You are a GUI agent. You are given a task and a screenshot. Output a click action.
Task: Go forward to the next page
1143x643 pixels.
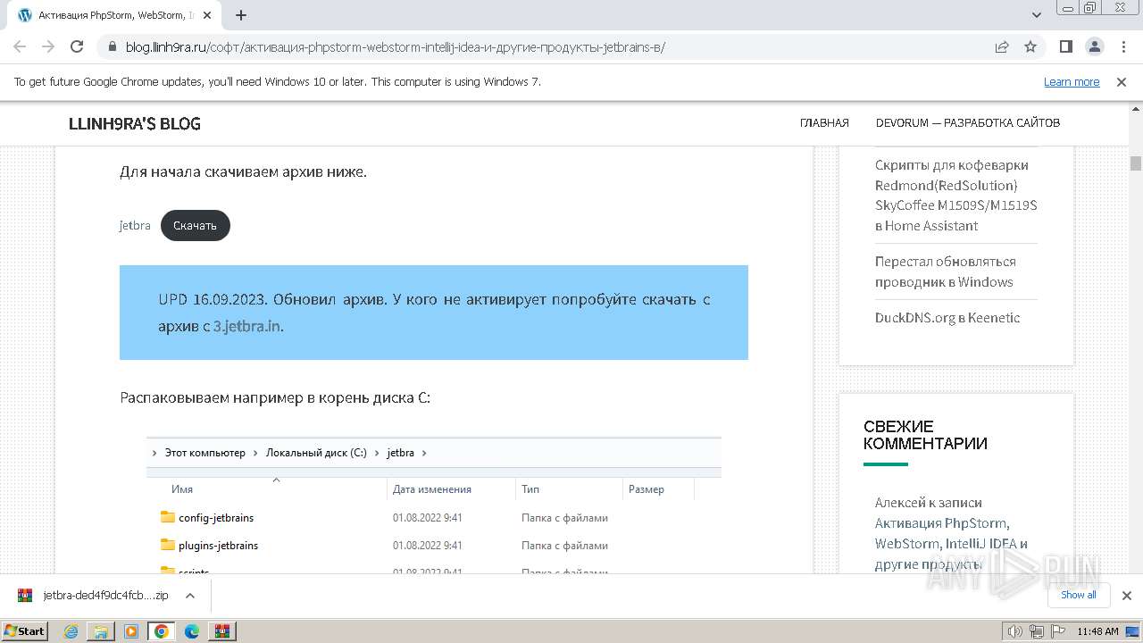(x=48, y=46)
